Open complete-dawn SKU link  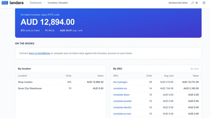[x=121, y=95]
